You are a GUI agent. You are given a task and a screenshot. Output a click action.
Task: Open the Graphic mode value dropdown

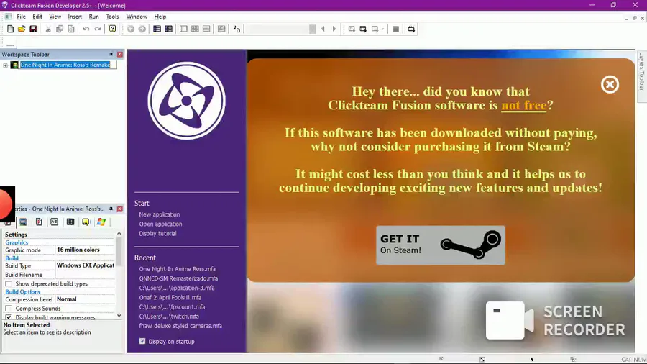pos(85,250)
